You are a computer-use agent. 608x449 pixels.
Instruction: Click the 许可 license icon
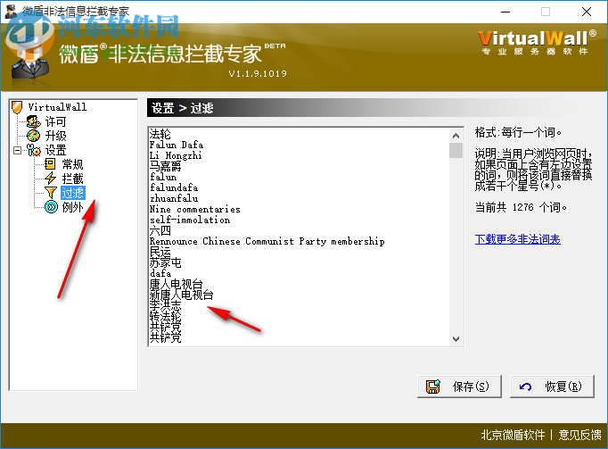(34, 121)
